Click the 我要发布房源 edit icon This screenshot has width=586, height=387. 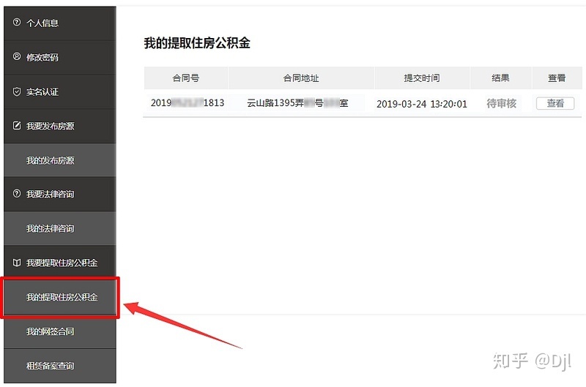17,125
